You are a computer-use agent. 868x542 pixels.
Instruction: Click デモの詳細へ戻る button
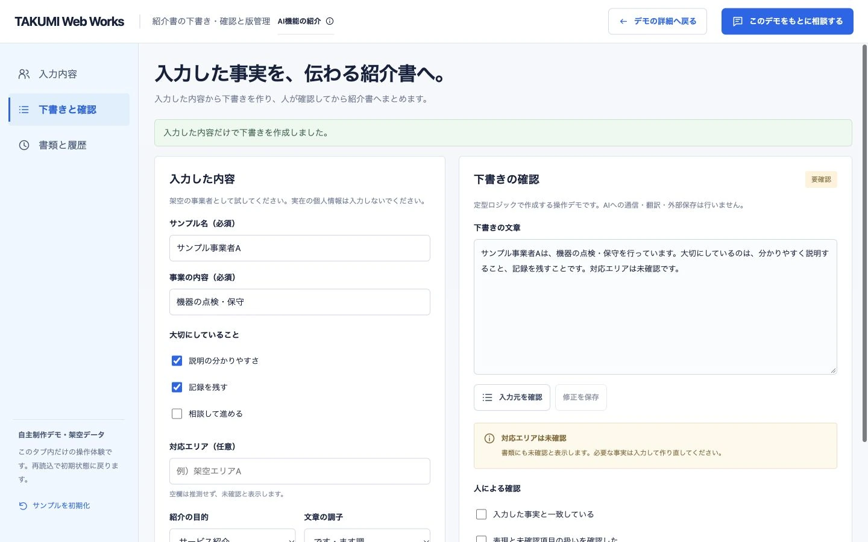click(658, 21)
